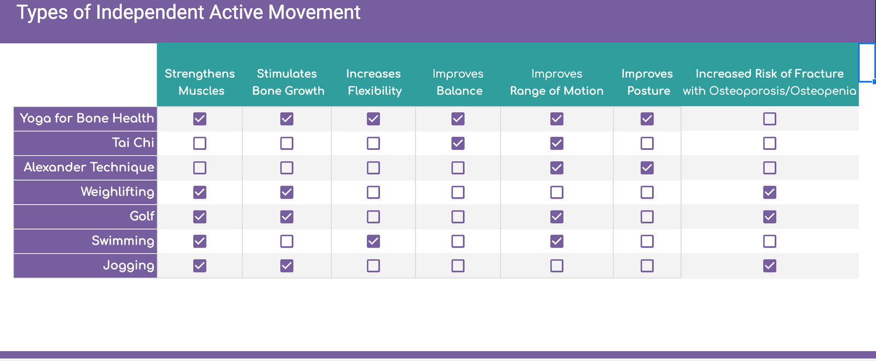Screen dimensions: 876x361
Task: Select the Strengthens Muscles column header
Action: pyautogui.click(x=200, y=82)
